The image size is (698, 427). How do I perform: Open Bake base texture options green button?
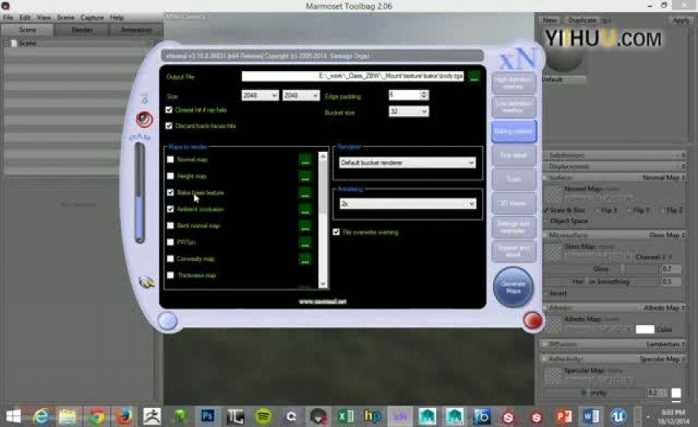(305, 193)
